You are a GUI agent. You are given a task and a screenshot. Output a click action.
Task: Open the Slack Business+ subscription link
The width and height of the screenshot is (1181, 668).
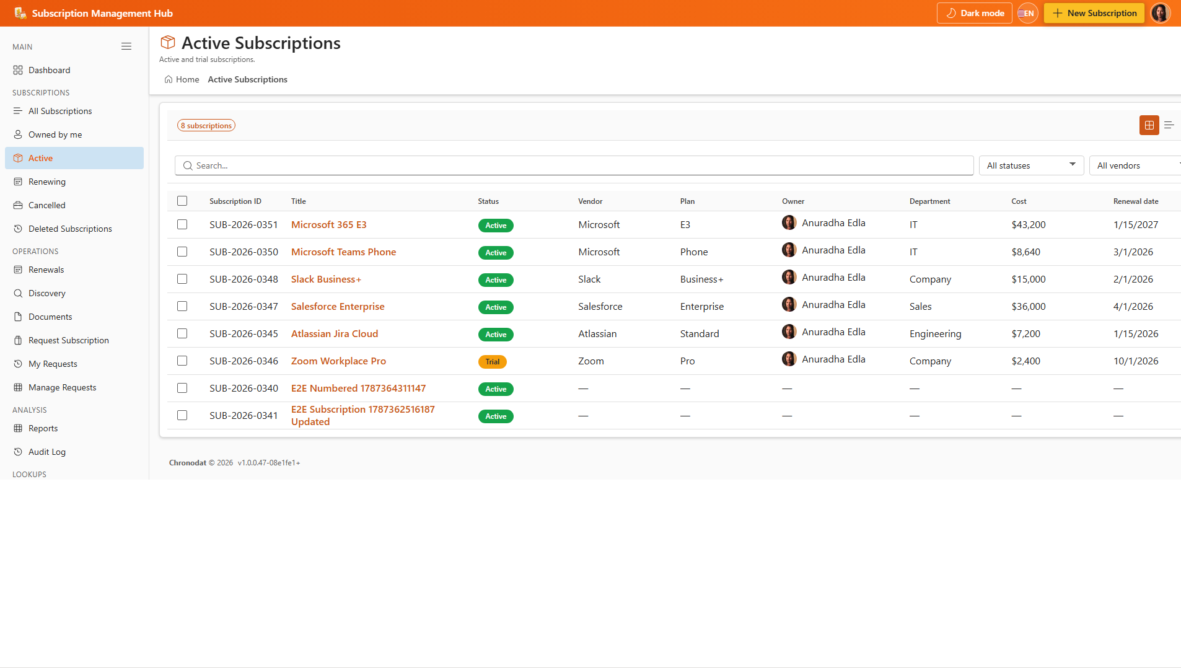(326, 279)
